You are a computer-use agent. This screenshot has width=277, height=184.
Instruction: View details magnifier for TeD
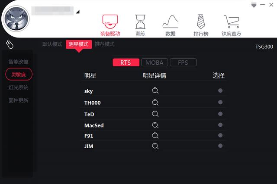point(155,114)
